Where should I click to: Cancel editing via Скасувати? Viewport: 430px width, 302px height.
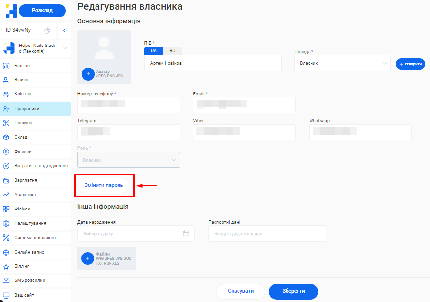coord(240,291)
